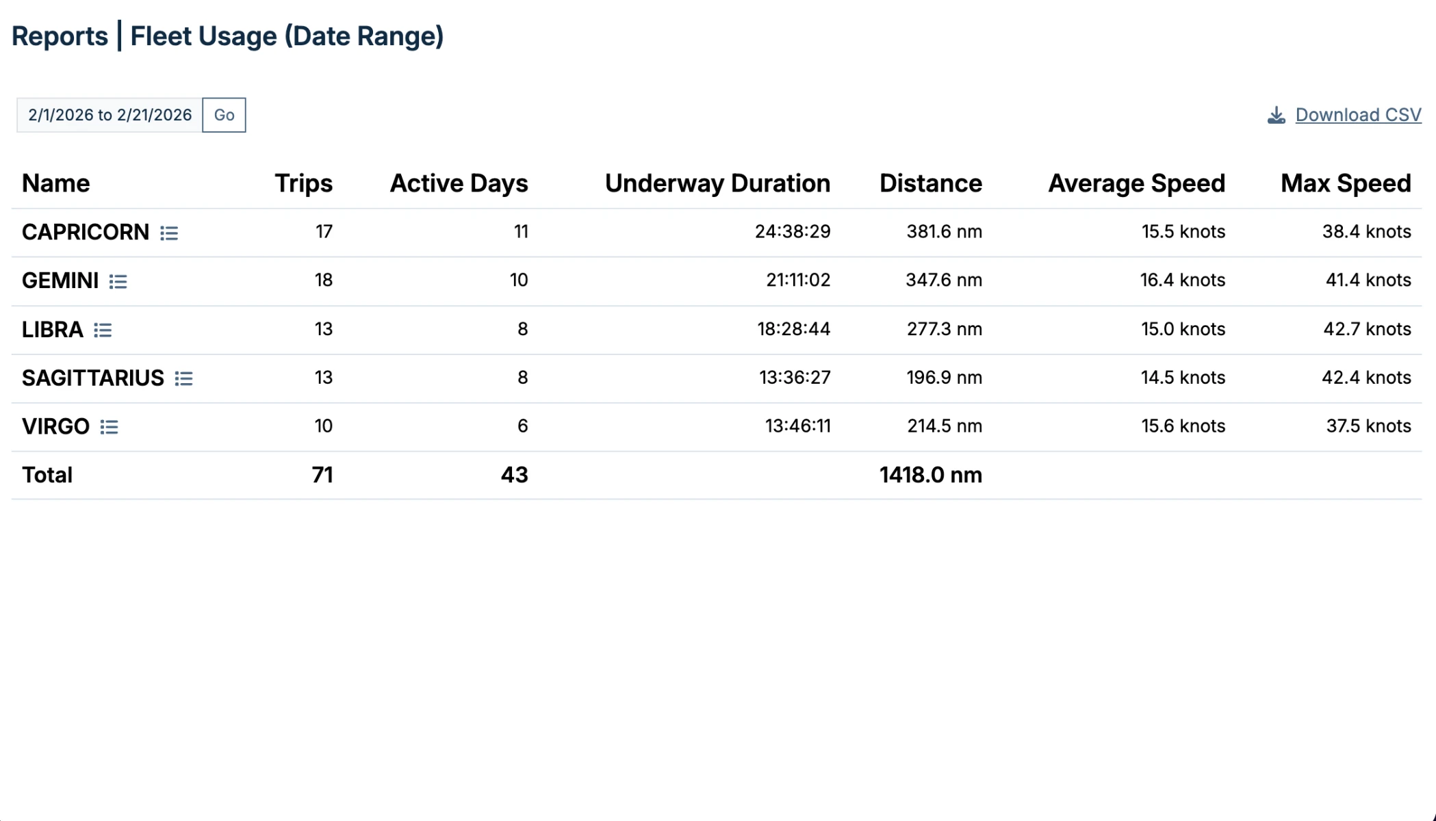This screenshot has height=821, width=1436.
Task: Select the VIRGO vessel name
Action: coord(55,426)
